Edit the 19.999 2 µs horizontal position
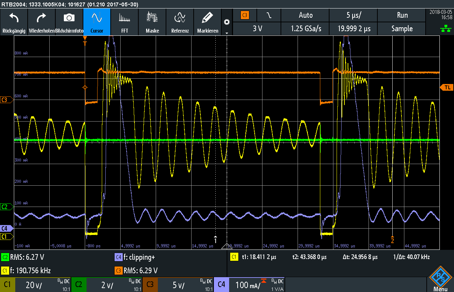Viewport: 454px width, 292px height. [353, 29]
